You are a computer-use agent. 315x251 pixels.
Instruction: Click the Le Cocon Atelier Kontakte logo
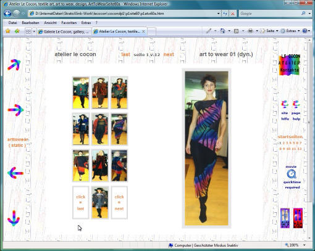290,65
